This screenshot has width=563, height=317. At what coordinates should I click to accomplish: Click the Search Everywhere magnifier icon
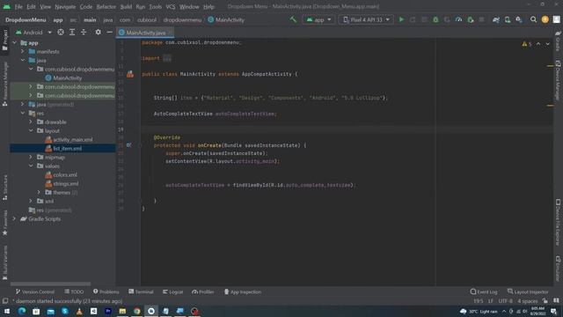[534, 19]
